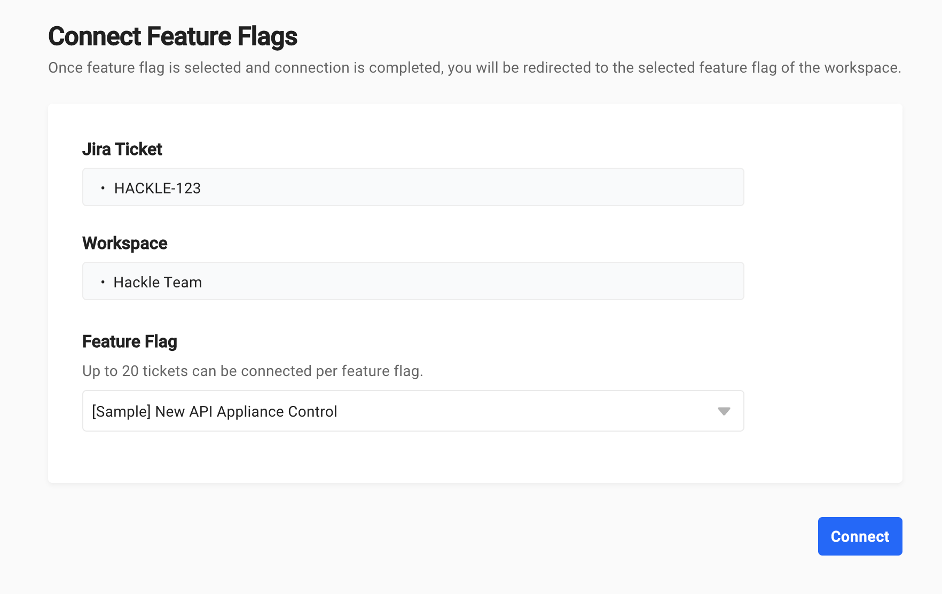The width and height of the screenshot is (942, 594).
Task: Click empty space inside the Workspace field
Action: coord(470,282)
